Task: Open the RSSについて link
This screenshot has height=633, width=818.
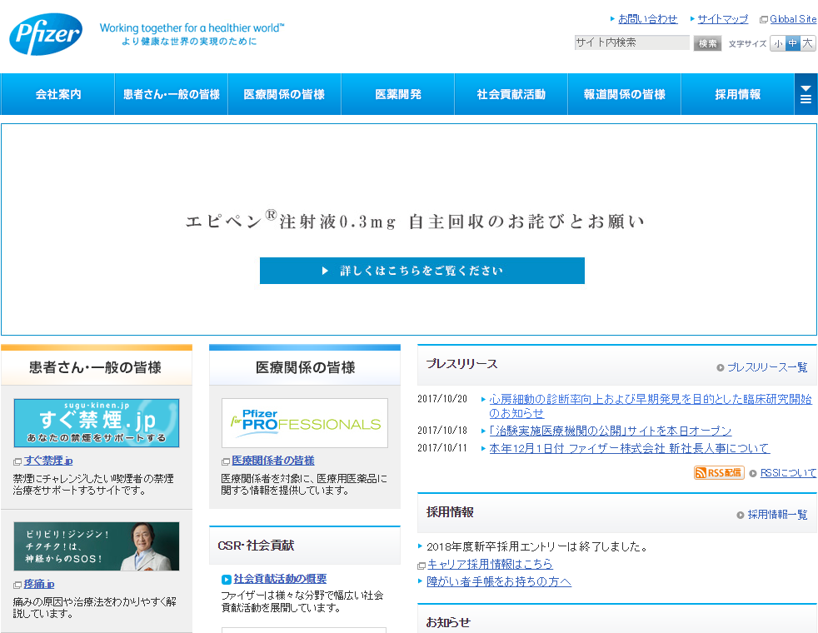Action: coord(788,473)
